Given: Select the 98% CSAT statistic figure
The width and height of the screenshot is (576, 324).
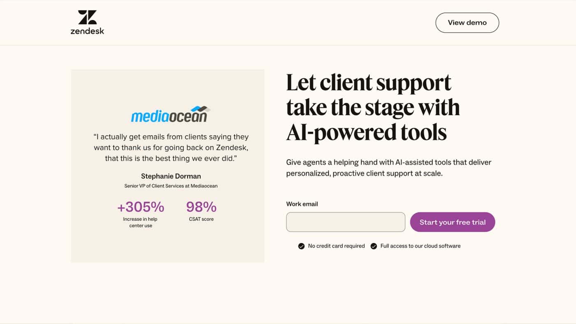Looking at the screenshot, I should pos(201,207).
